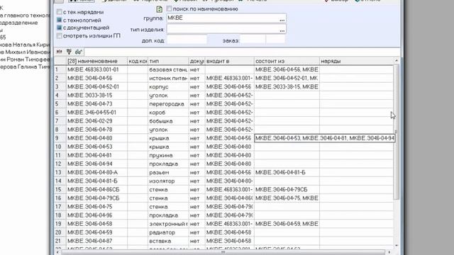This screenshot has width=454, height=255.
Task: Click the up arrow of the vertical scrollbar
Action: [397, 61]
